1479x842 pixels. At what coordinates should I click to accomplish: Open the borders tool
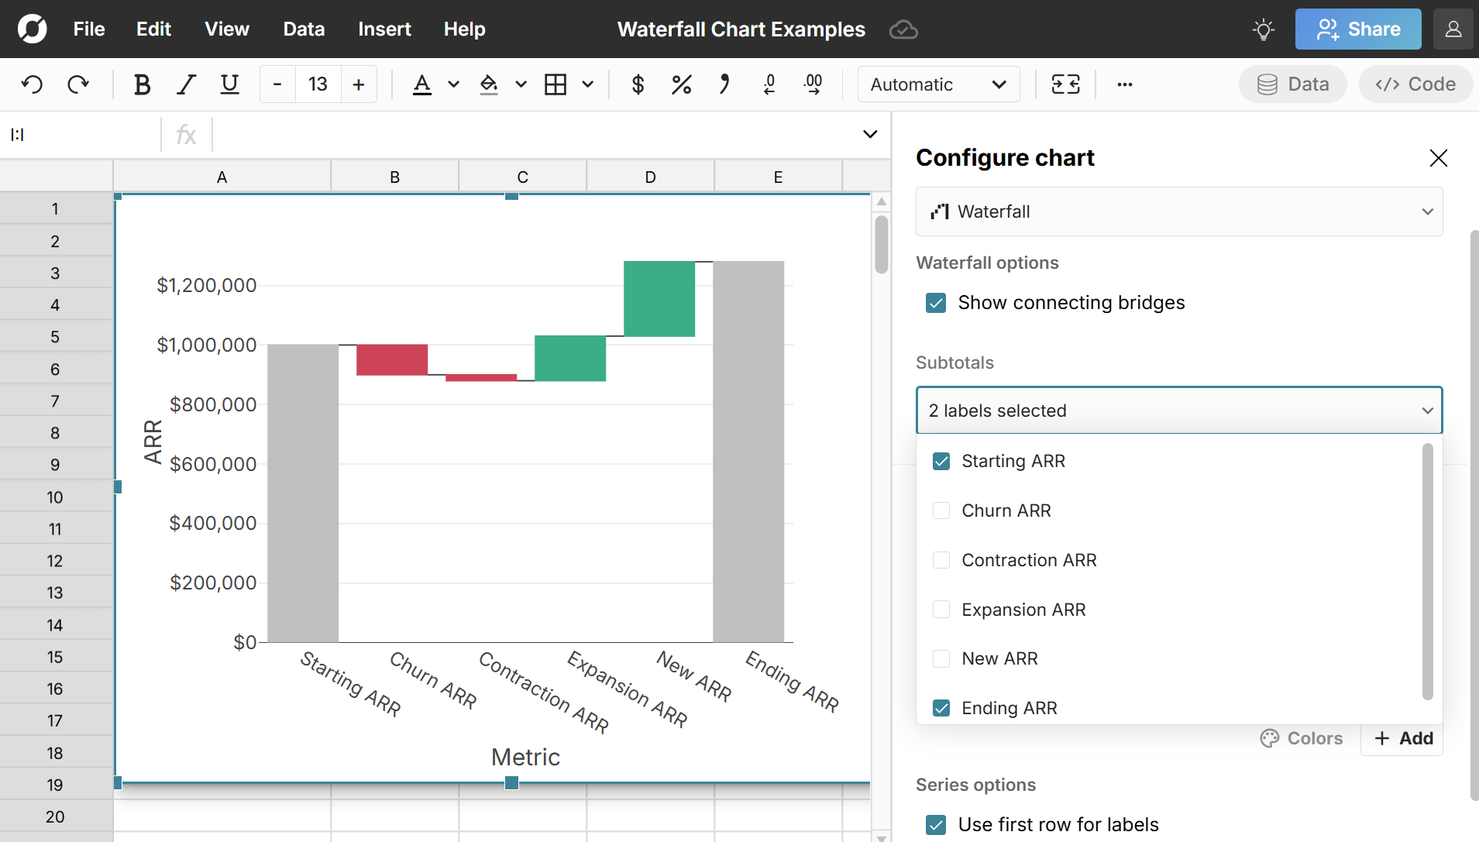(x=555, y=84)
